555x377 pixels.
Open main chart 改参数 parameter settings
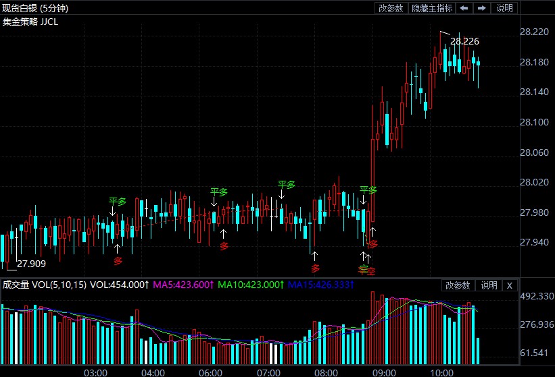coord(391,8)
